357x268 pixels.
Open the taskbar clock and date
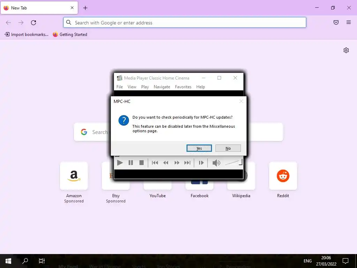(x=326, y=261)
